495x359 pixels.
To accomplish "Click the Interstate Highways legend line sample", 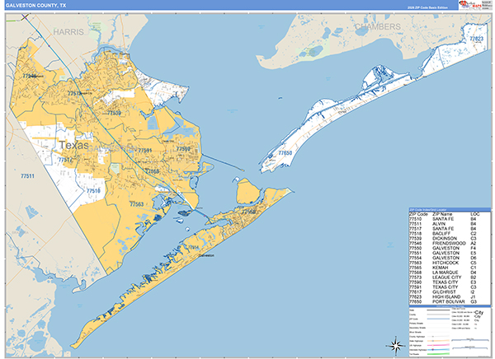I will 438,350.
